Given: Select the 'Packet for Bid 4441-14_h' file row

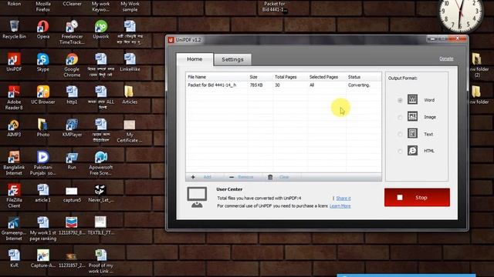Looking at the screenshot, I should pyautogui.click(x=283, y=85).
